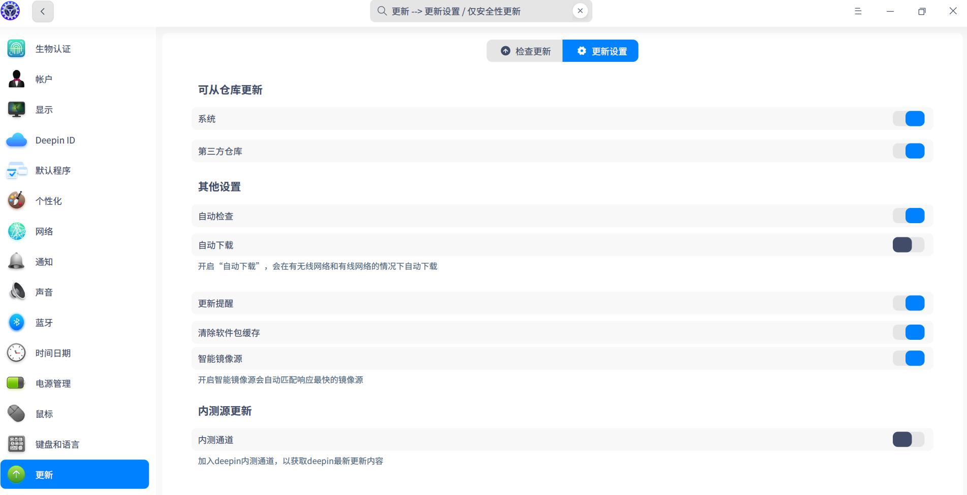
Task: Open Date and Time (时间日期) settings
Action: click(53, 353)
